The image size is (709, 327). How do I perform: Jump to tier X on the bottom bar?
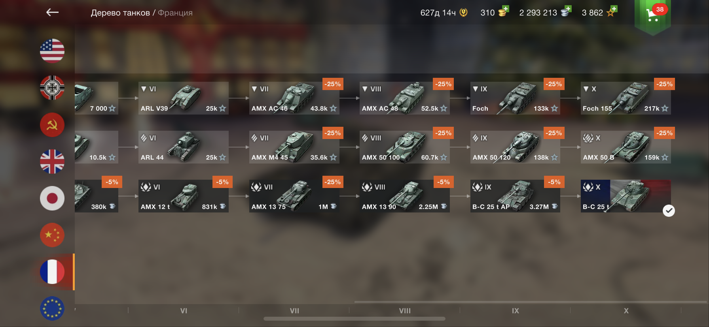click(626, 311)
